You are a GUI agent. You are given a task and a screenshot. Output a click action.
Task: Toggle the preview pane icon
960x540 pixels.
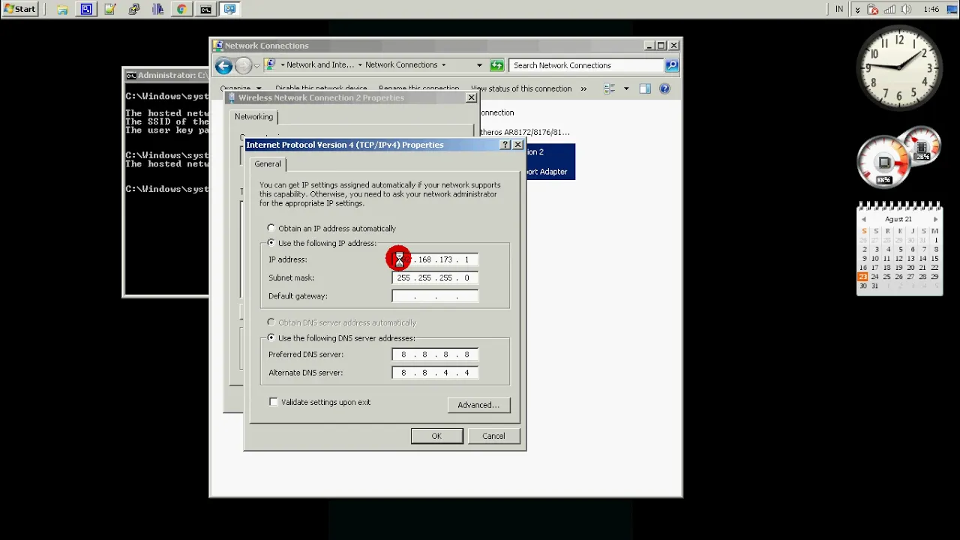click(x=645, y=88)
